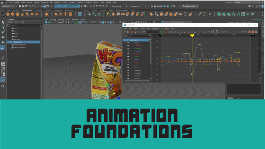Select the Rotate tool in toolbox
The height and width of the screenshot is (149, 265).
coord(3,42)
